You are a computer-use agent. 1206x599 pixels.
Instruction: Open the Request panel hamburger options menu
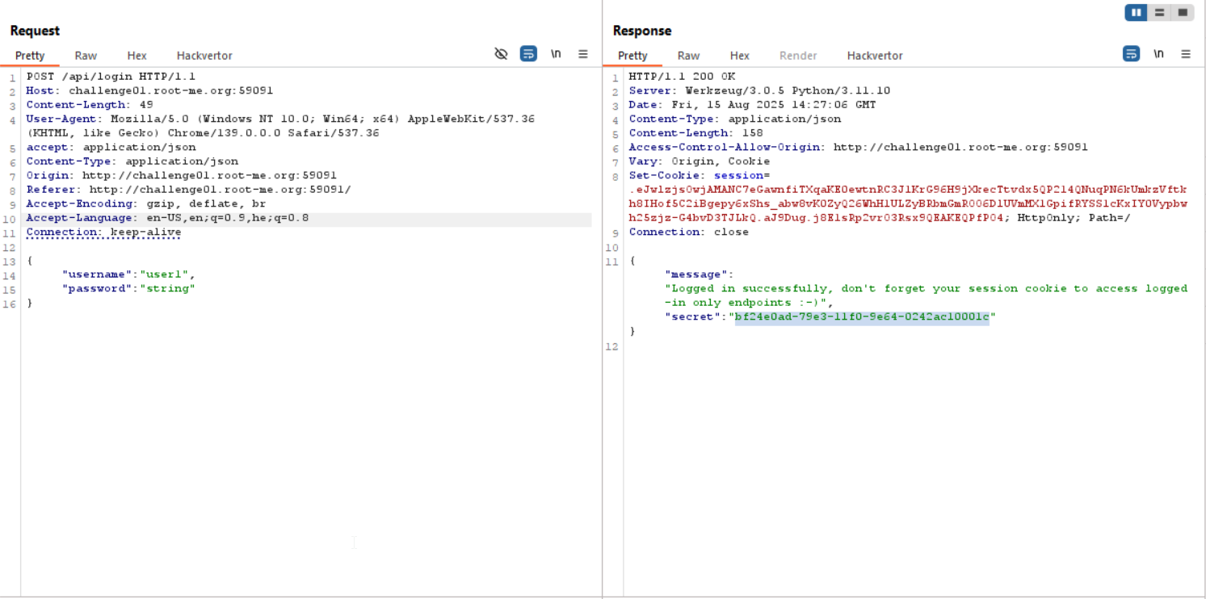(583, 54)
